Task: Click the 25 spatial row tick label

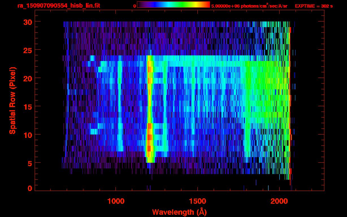Action: pos(27,50)
